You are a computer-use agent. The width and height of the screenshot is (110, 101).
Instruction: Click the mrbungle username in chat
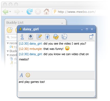36,49
